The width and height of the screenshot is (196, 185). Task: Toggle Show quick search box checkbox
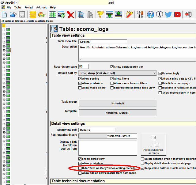[112, 67]
